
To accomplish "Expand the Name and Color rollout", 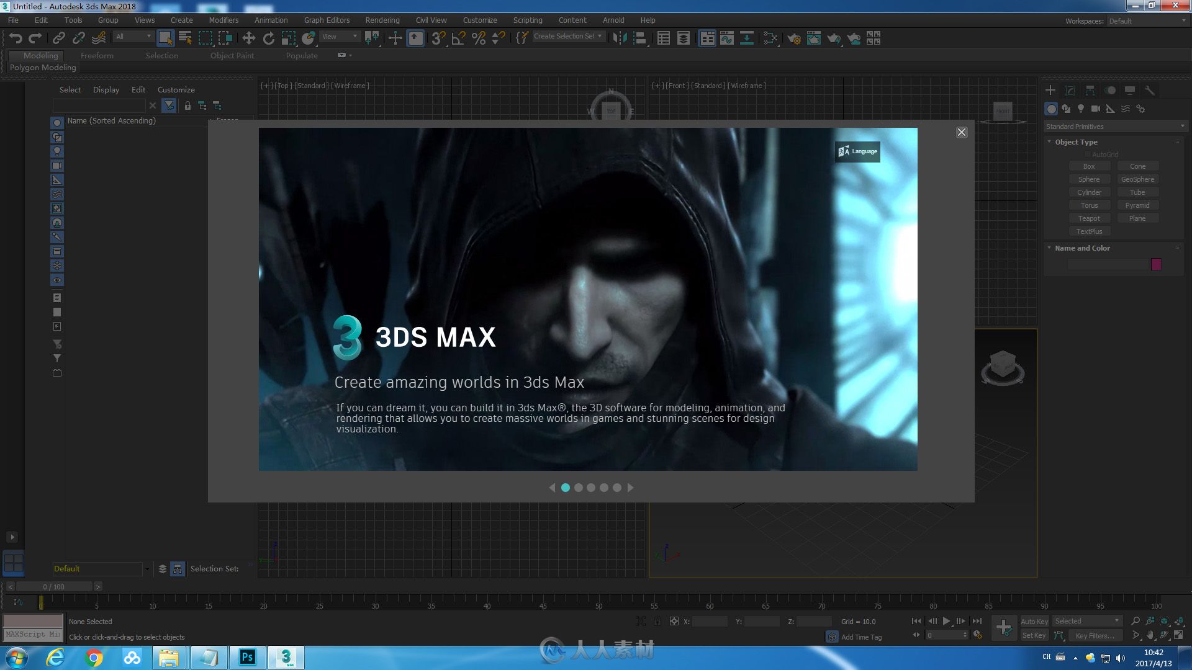I will (x=1083, y=248).
